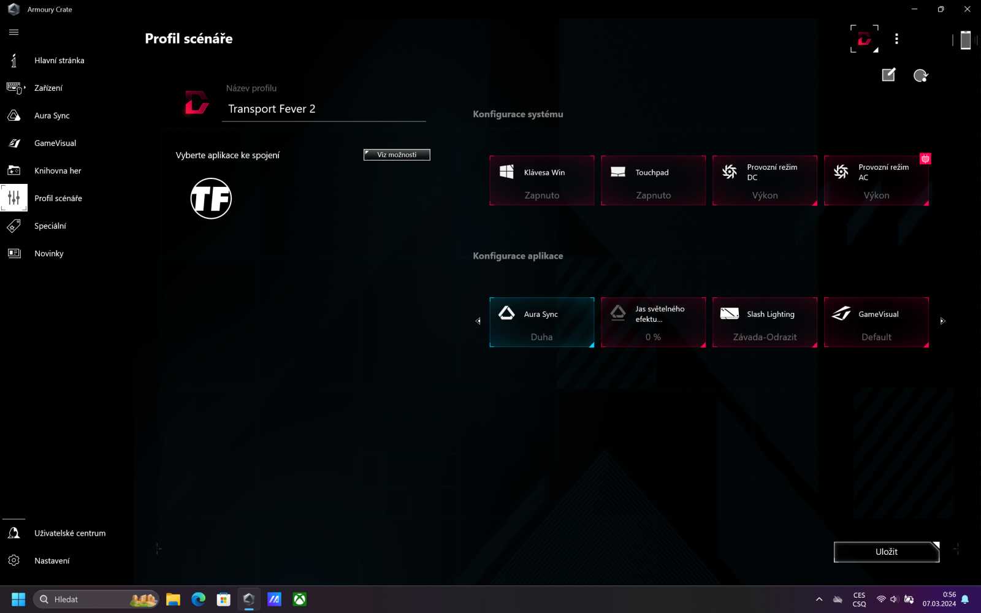Click the device battery icon top right
The height and width of the screenshot is (613, 981).
[965, 40]
